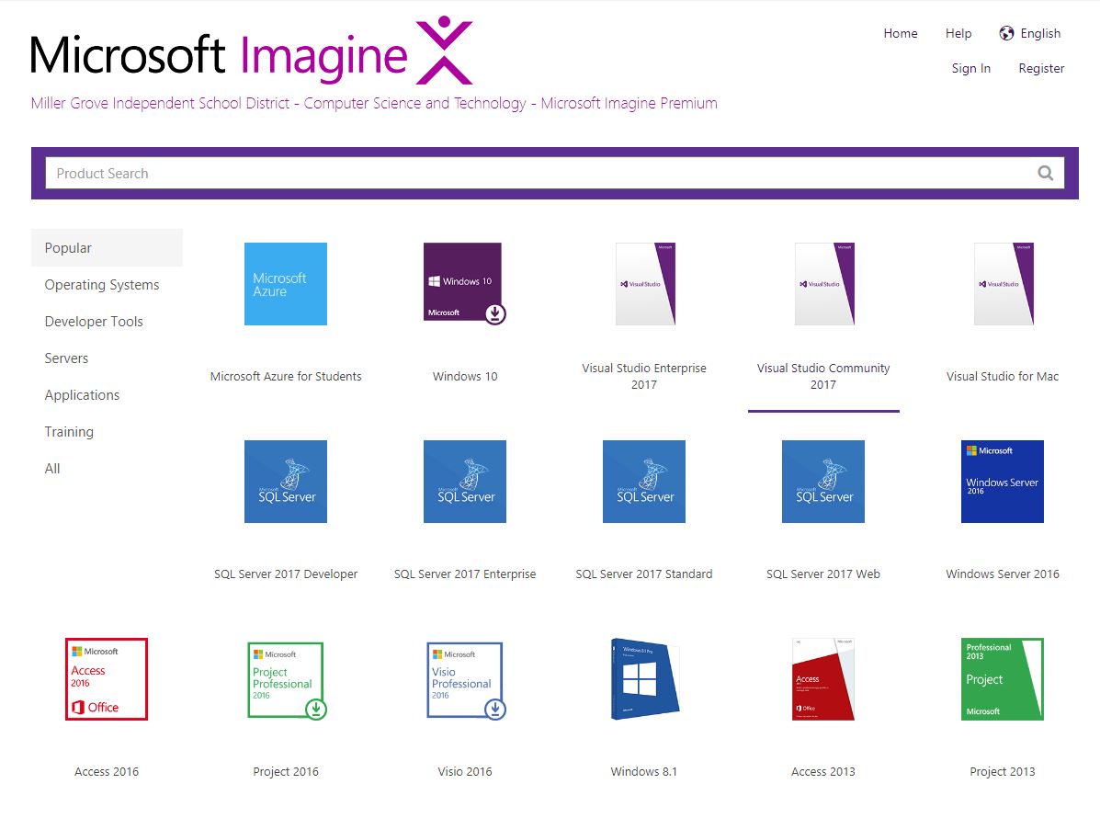
Task: Click the Microsoft Imagine logo
Action: pyautogui.click(x=252, y=51)
